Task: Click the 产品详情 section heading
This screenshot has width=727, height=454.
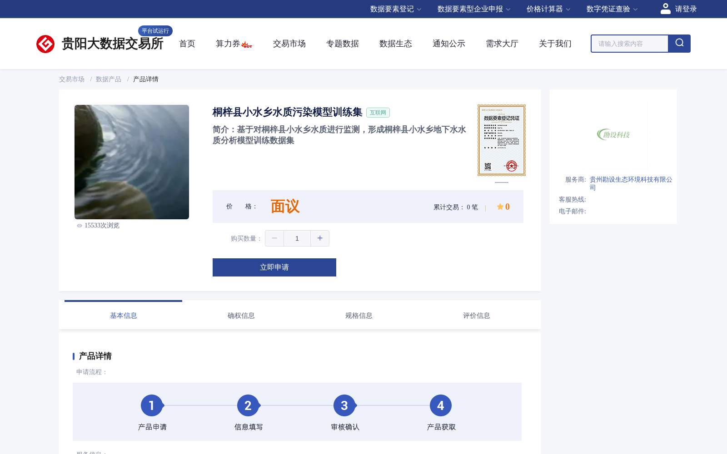Action: [95, 356]
